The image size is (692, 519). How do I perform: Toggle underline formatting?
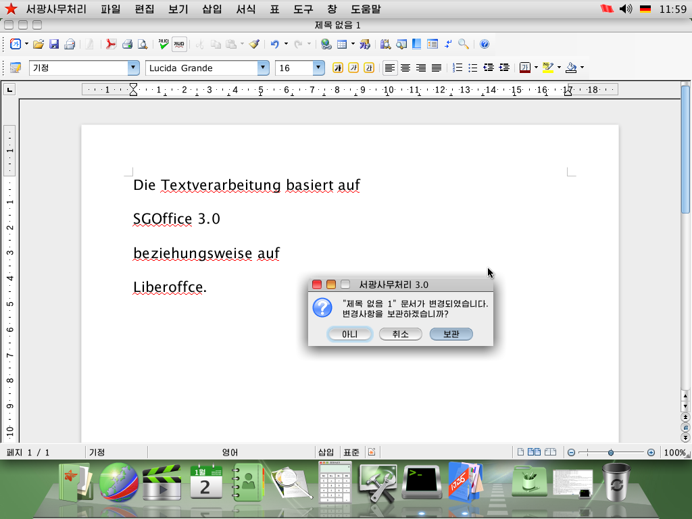coord(368,68)
